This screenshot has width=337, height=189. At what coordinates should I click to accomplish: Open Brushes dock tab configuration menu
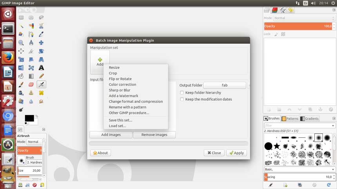[334, 118]
